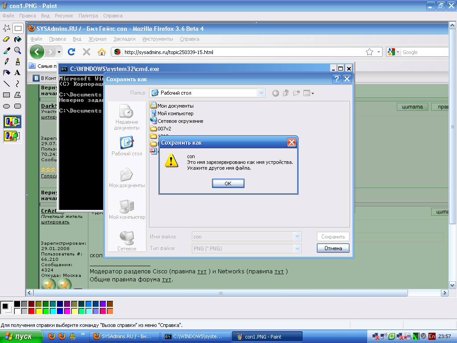
Task: Open the view menu dropdown in Save dialog
Action: click(308, 93)
